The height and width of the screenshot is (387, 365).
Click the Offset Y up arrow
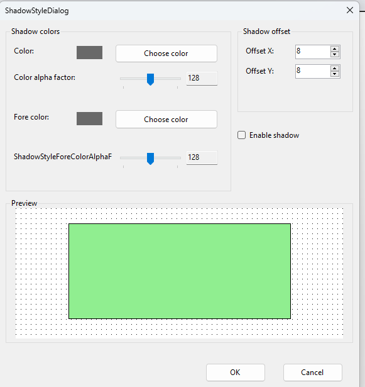pos(334,69)
